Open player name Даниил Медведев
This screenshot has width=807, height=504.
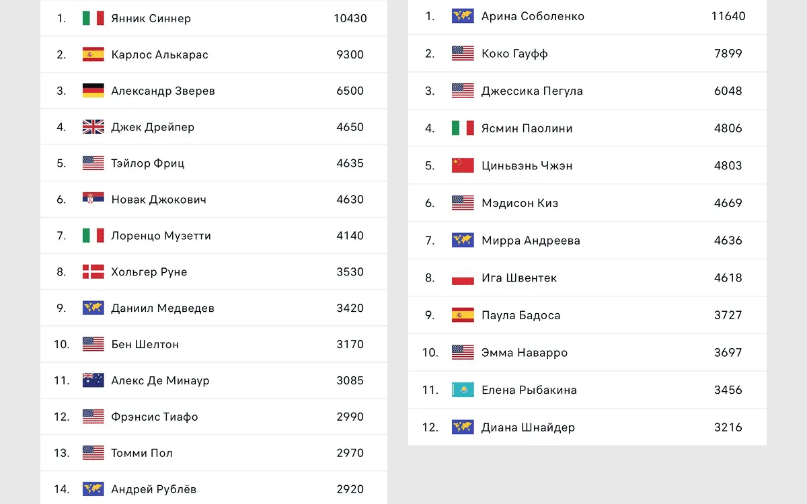(x=163, y=308)
